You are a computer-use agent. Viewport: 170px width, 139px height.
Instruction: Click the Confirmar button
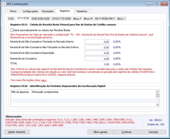127,132
